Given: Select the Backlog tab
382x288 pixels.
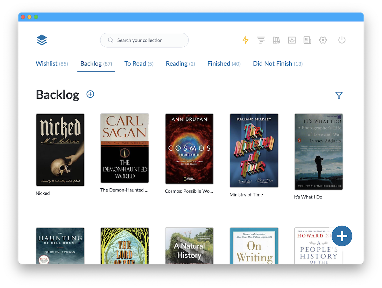Looking at the screenshot, I should [96, 64].
